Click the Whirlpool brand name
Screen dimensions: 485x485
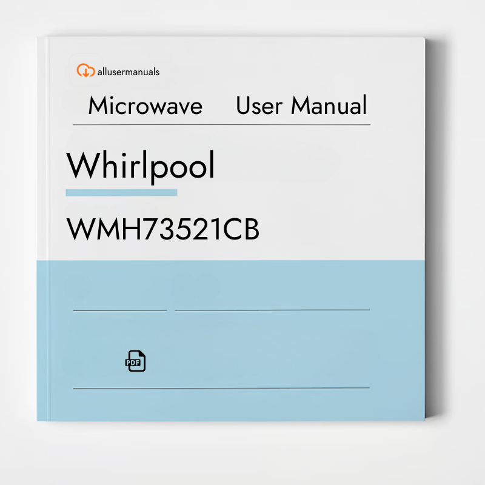point(140,167)
